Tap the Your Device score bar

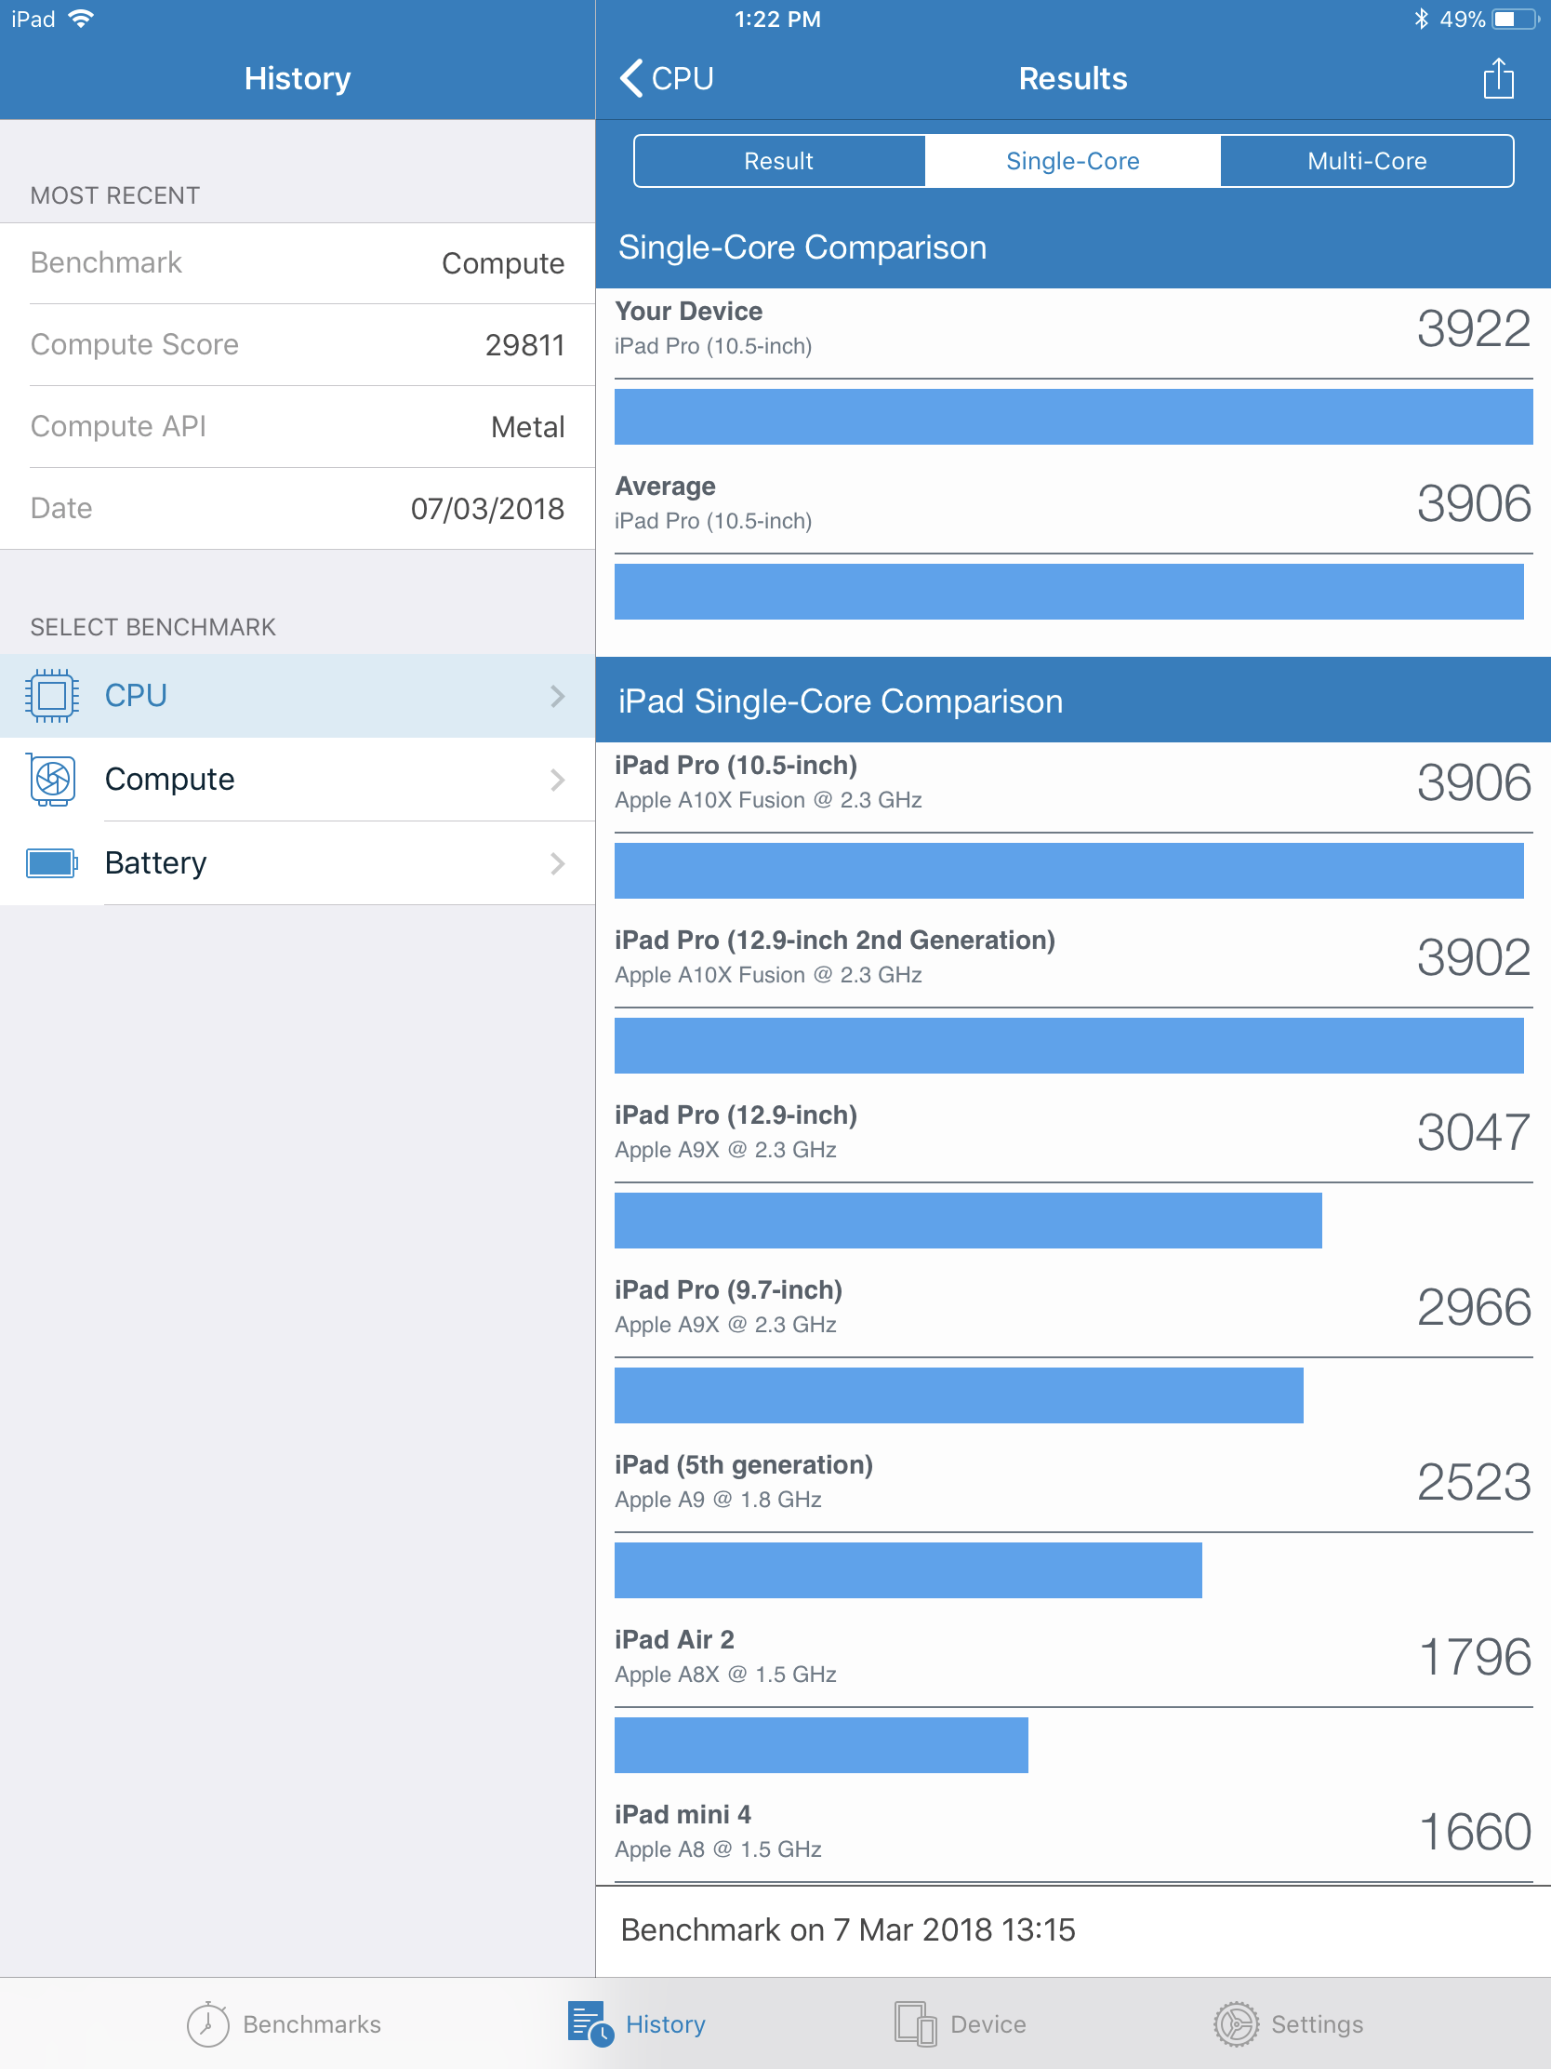(1072, 416)
